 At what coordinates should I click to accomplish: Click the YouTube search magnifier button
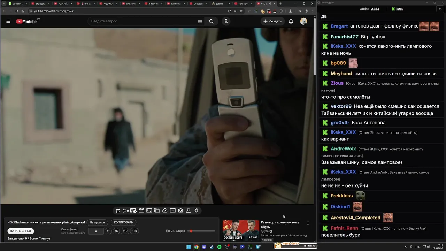coord(211,21)
